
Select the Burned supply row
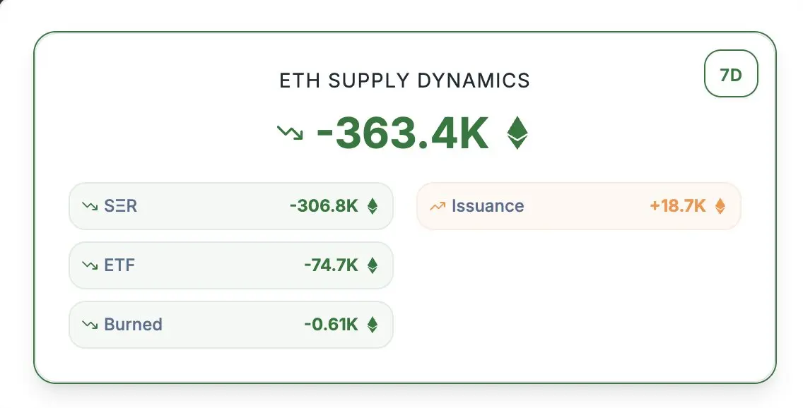coord(231,325)
